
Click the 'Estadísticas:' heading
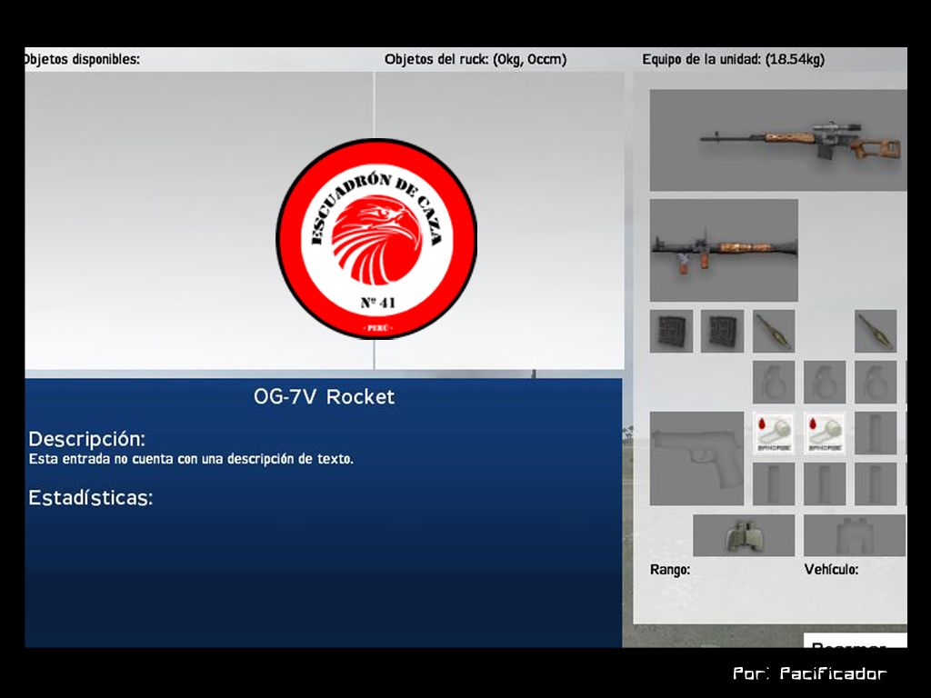91,497
